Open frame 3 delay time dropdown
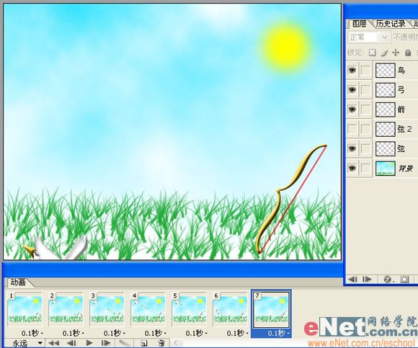Screen dimensions: 418x348 pyautogui.click(x=115, y=333)
